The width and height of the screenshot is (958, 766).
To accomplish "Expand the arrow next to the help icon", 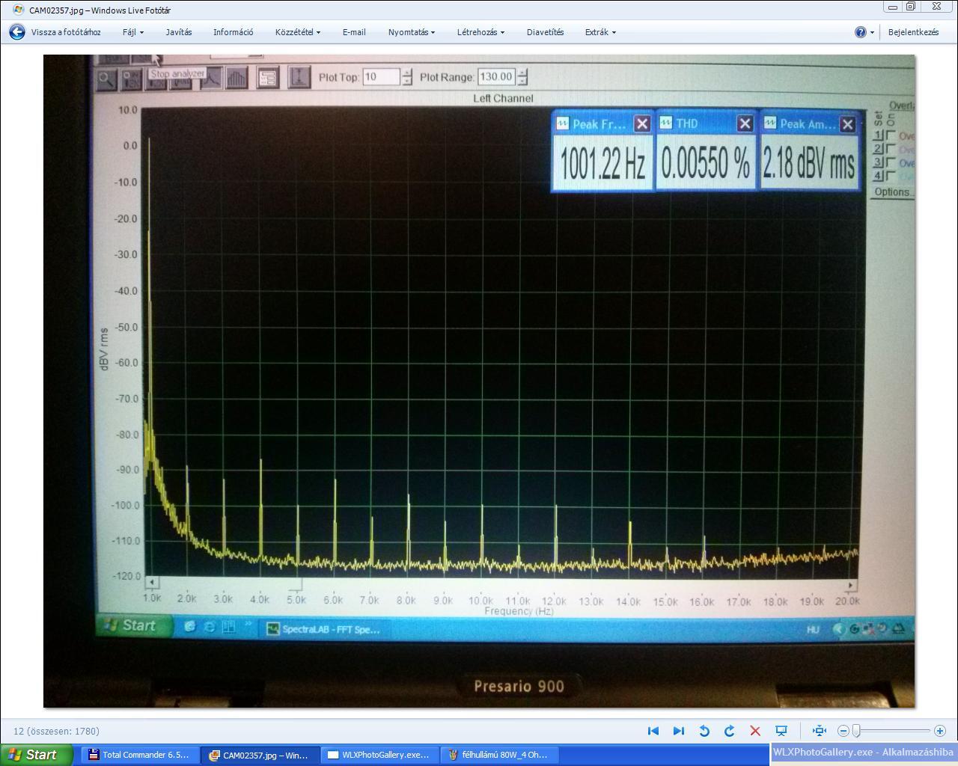I will click(872, 33).
